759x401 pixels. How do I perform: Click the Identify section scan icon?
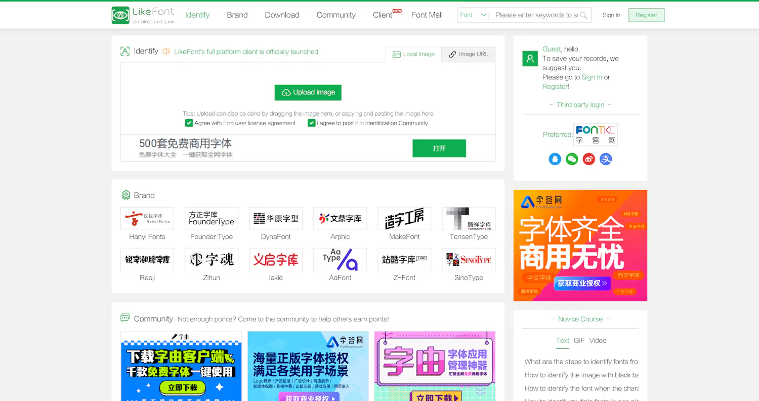[125, 51]
